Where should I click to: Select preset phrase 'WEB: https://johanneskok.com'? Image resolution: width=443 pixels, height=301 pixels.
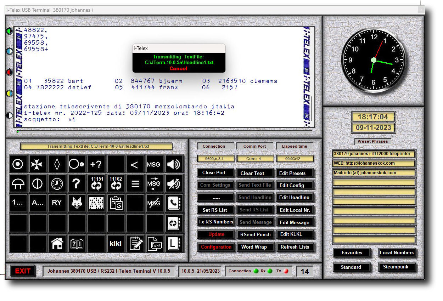click(x=374, y=164)
